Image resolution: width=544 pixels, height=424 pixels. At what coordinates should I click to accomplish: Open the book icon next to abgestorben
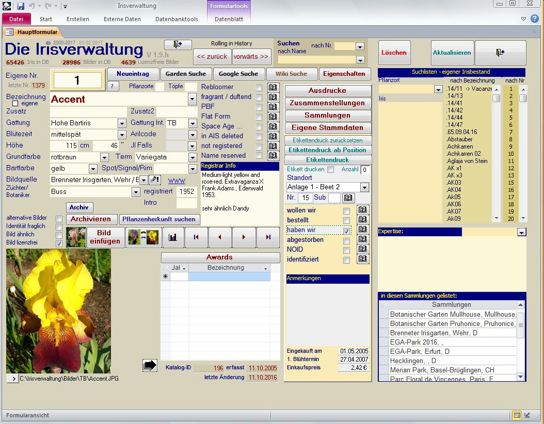coord(363,239)
